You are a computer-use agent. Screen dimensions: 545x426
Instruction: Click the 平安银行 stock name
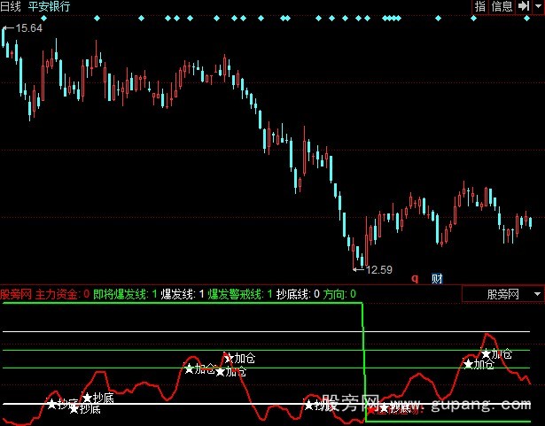[x=50, y=6]
